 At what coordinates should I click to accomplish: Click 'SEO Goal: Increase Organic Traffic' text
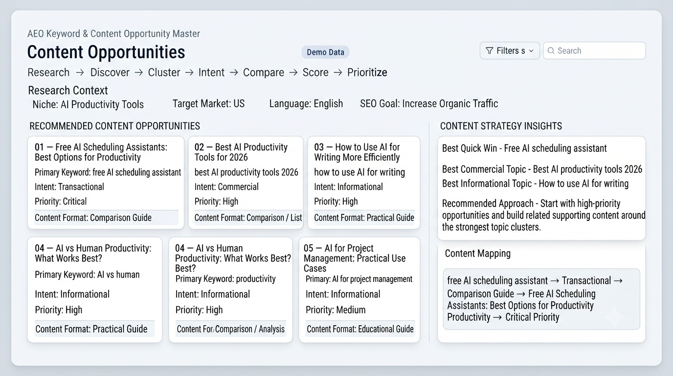[x=429, y=104]
